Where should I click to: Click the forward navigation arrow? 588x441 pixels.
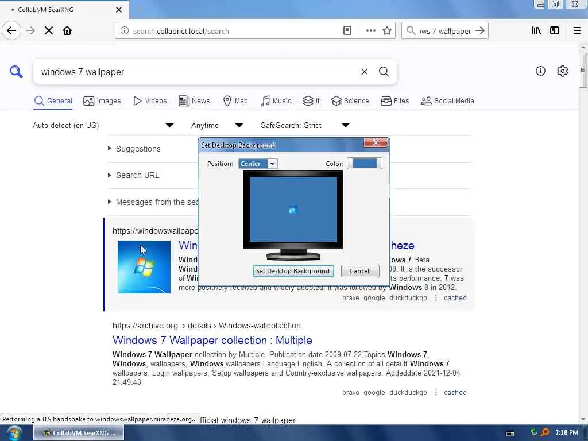[x=30, y=30]
